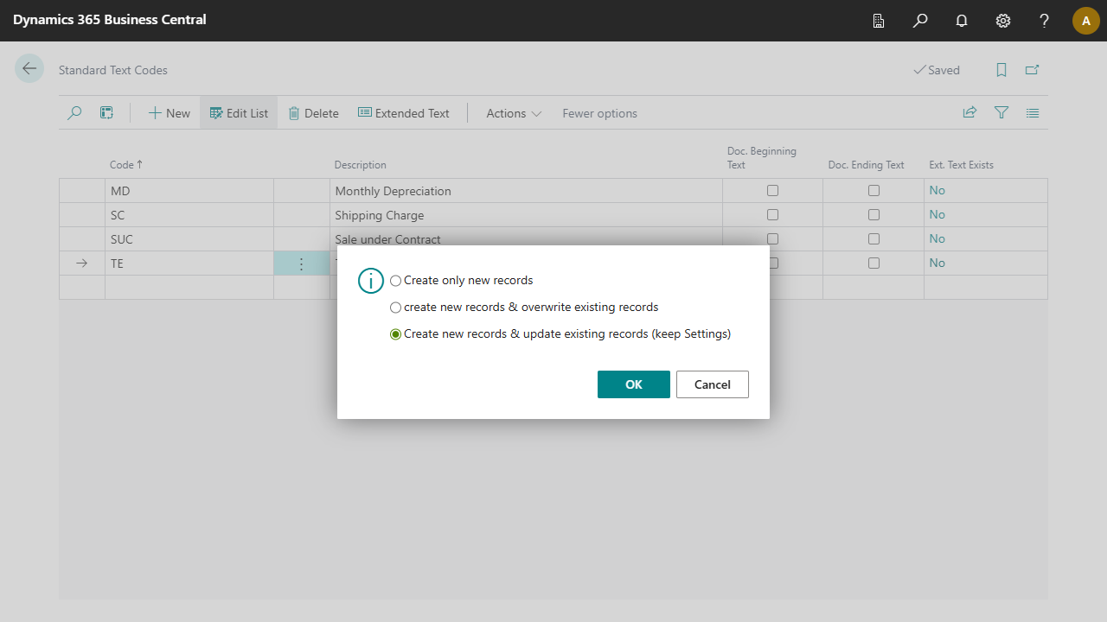The height and width of the screenshot is (622, 1107).
Task: Click Edit List in the toolbar
Action: 239,113
